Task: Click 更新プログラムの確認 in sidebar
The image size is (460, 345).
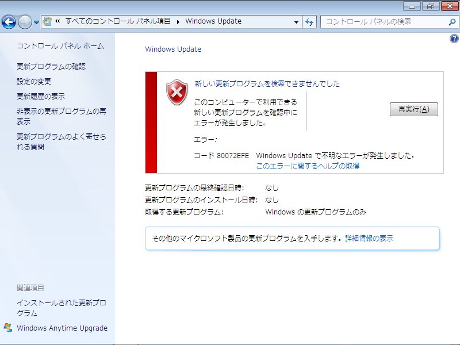Action: tap(51, 67)
